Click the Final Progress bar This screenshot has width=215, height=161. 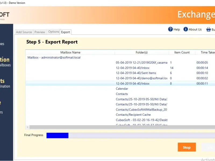point(131,136)
